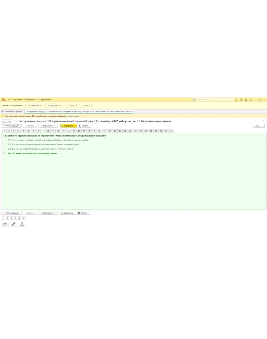The height and width of the screenshot is (339, 267).
Task: Check answer 2 'Учет по компании в целом'
Action: coord(4,144)
